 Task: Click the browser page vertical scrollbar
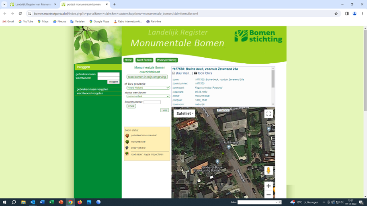tap(365, 70)
